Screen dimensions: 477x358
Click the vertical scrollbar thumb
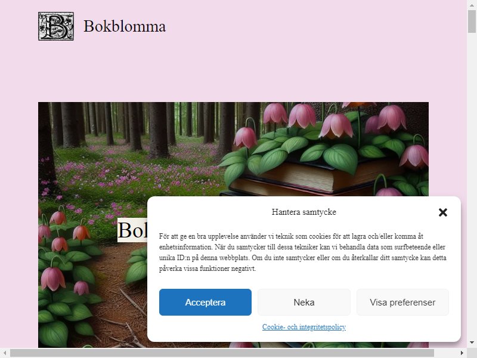472,21
